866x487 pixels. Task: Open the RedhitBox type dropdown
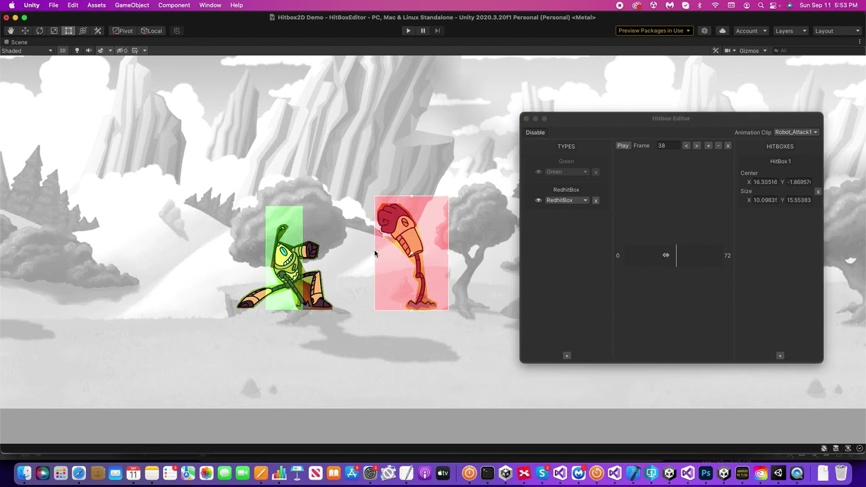pos(567,200)
